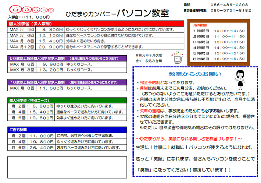Click the 3時間目 13:00~13:50 row
This screenshot has height=183, width=261.
point(219,42)
